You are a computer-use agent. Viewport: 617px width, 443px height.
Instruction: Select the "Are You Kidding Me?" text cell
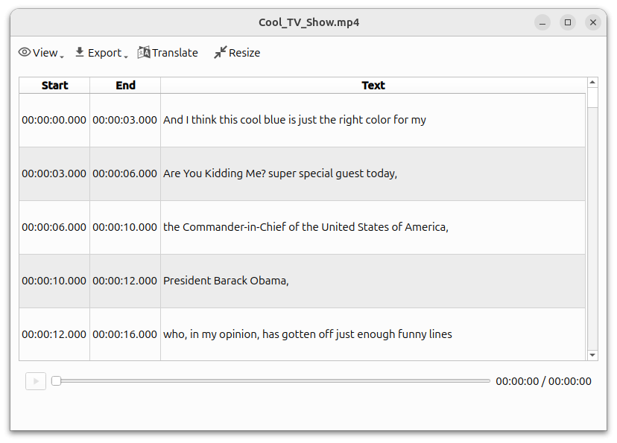tap(280, 173)
